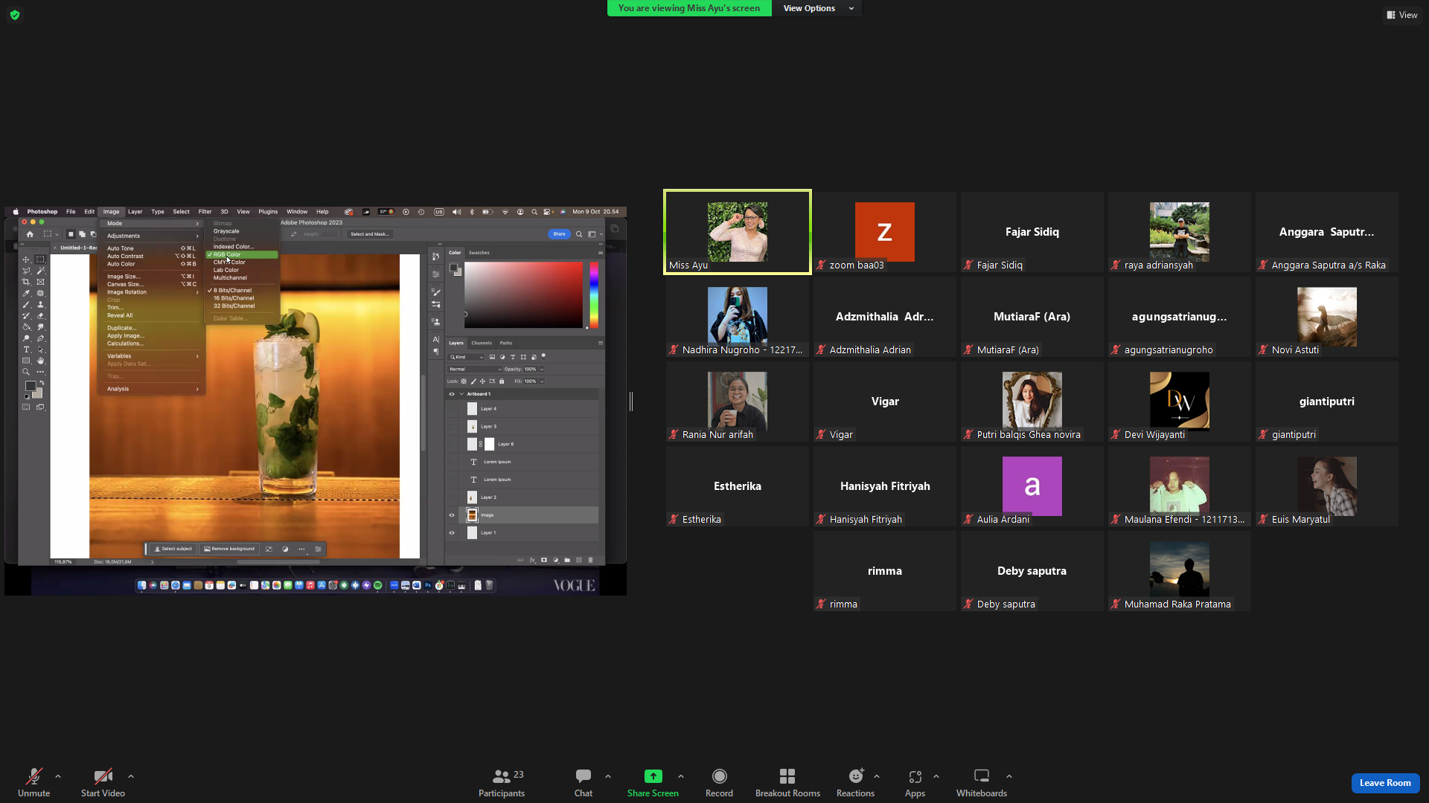Select the Rectangular Marquee tool
The height and width of the screenshot is (803, 1429).
[40, 259]
